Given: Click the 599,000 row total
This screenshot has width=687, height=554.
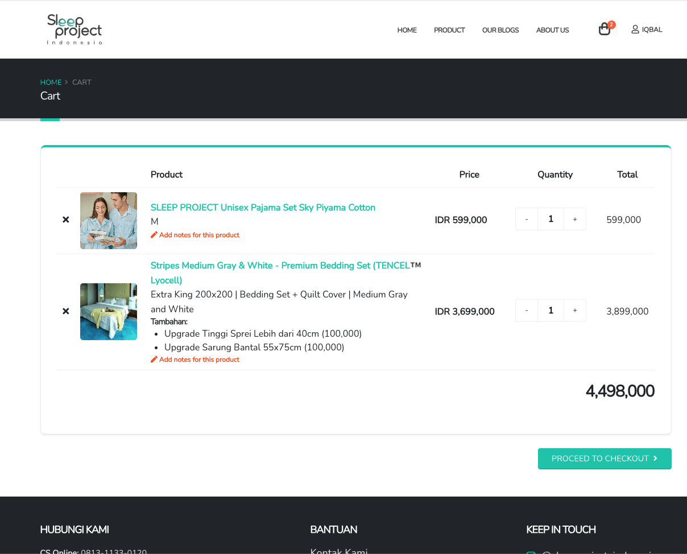Looking at the screenshot, I should pyautogui.click(x=623, y=220).
